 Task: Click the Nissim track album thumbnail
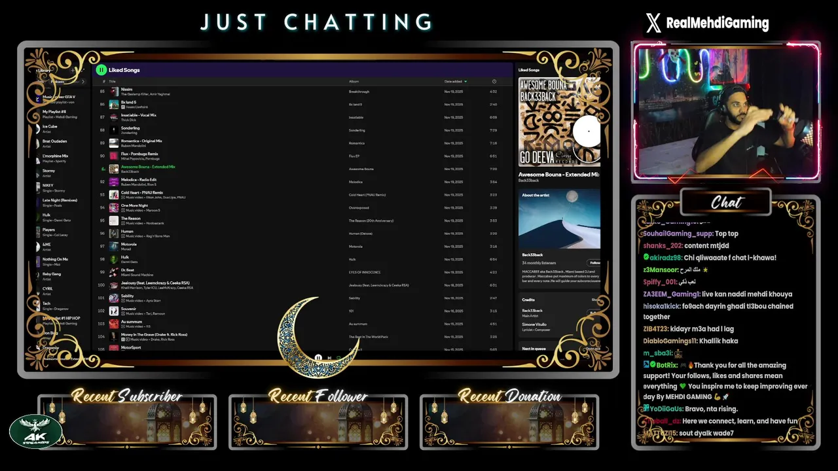[x=114, y=92]
